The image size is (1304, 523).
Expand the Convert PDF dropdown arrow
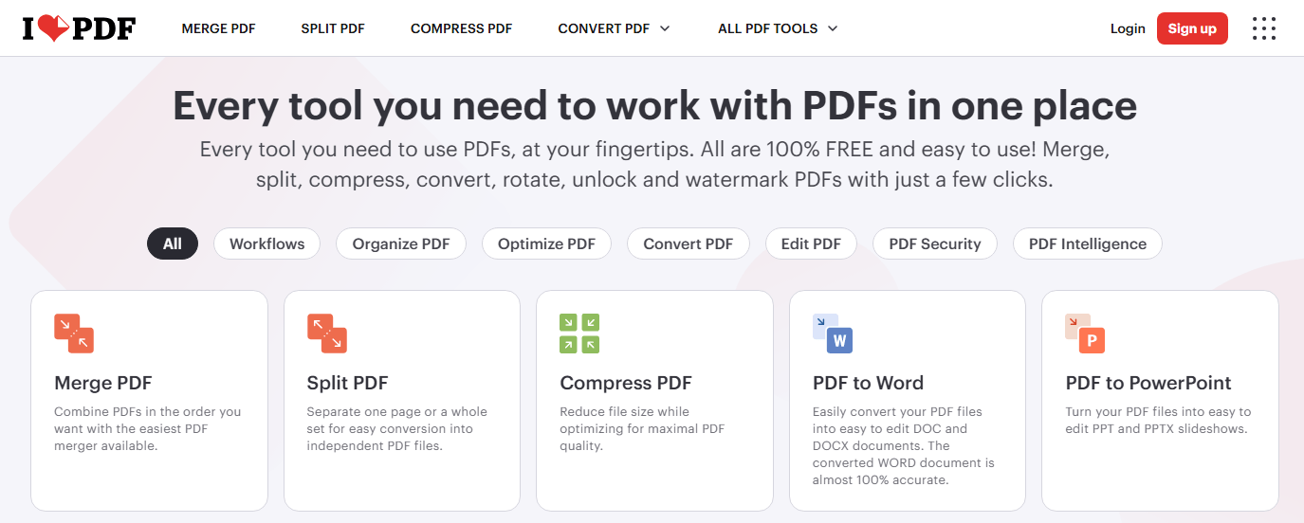(665, 28)
